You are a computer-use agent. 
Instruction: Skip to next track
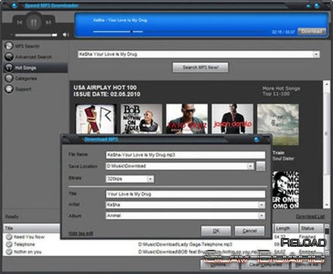tap(48, 23)
